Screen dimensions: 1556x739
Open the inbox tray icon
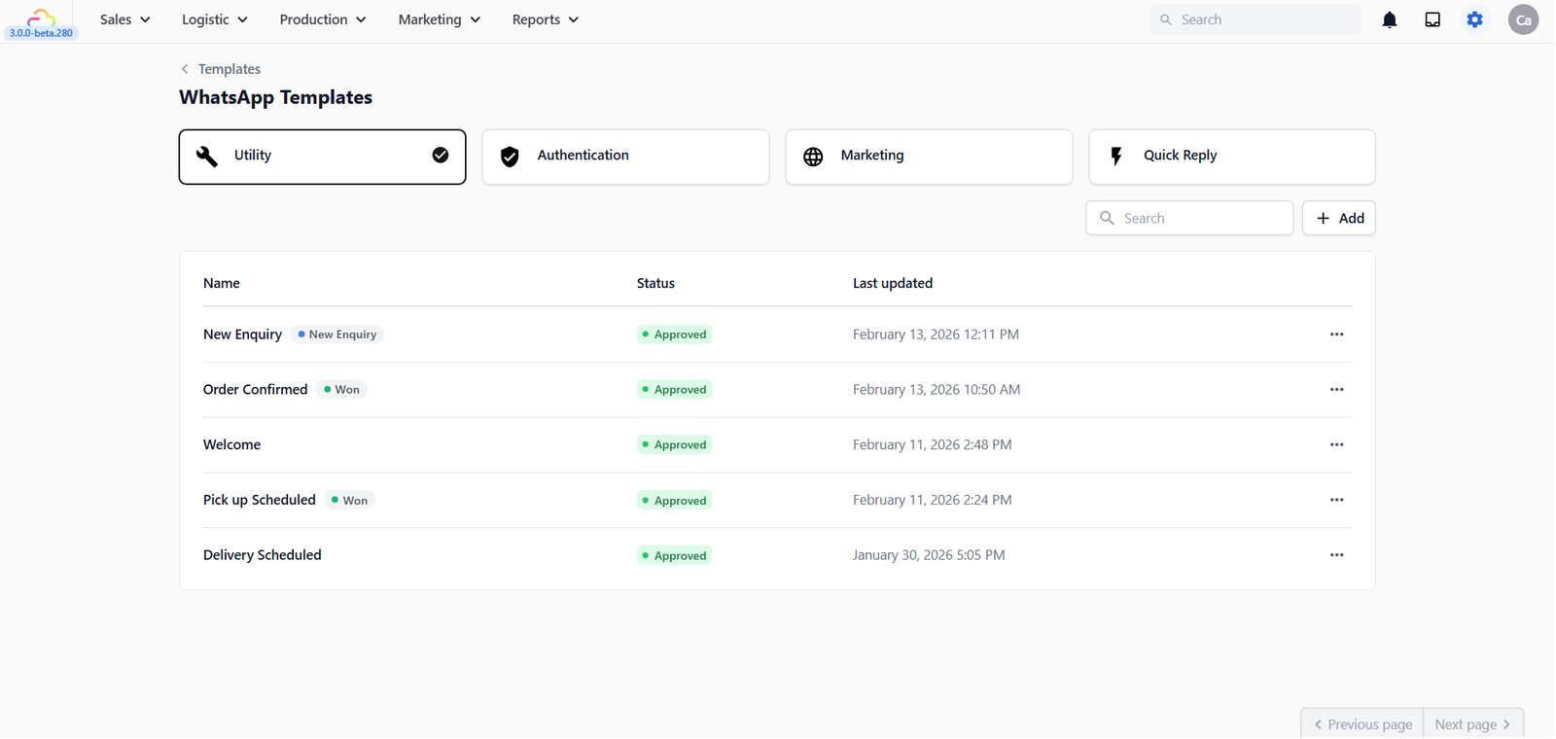(x=1432, y=19)
